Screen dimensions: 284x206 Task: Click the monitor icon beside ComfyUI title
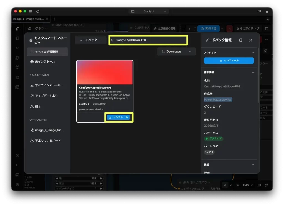(x=133, y=11)
